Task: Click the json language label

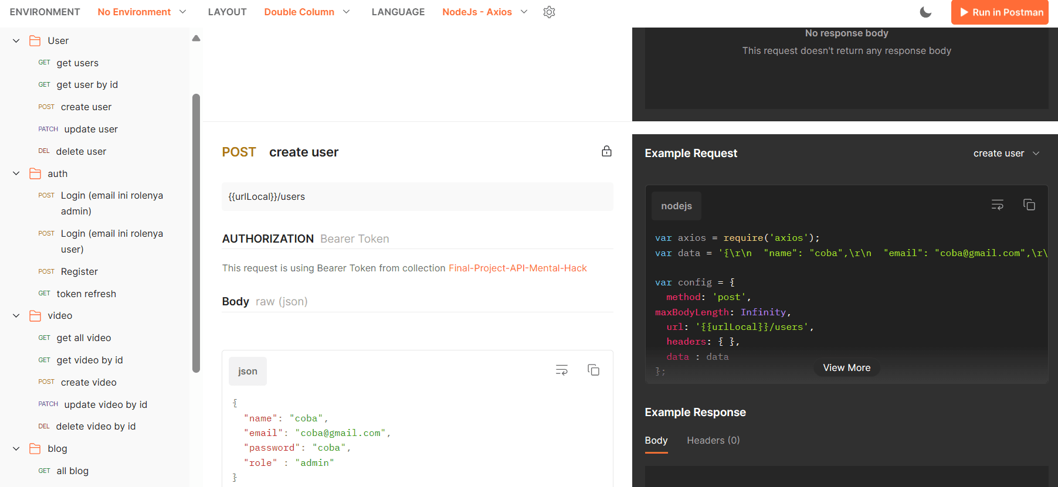Action: tap(247, 371)
